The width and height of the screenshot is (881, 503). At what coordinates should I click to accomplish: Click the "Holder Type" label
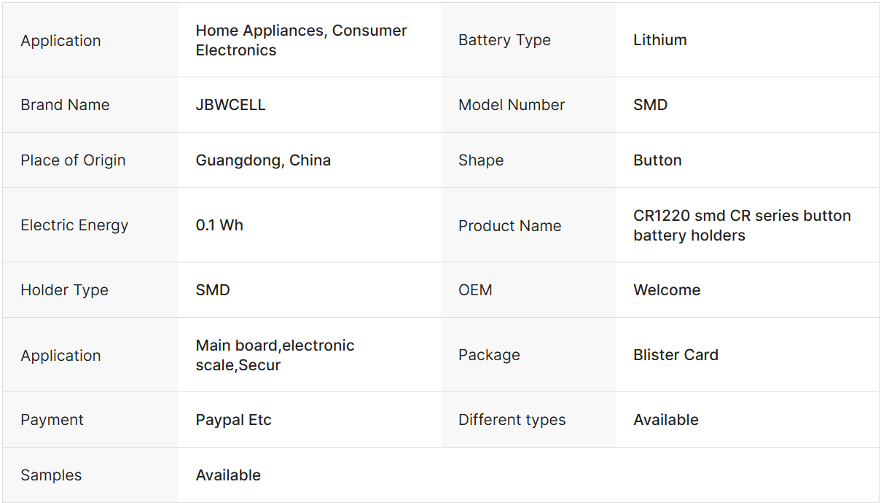[64, 290]
